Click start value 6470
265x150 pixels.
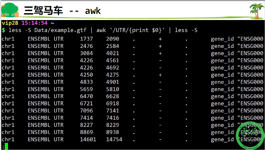click(86, 96)
